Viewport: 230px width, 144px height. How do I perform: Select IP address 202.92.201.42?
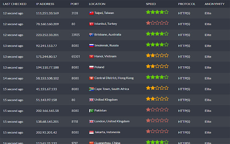[46, 132]
